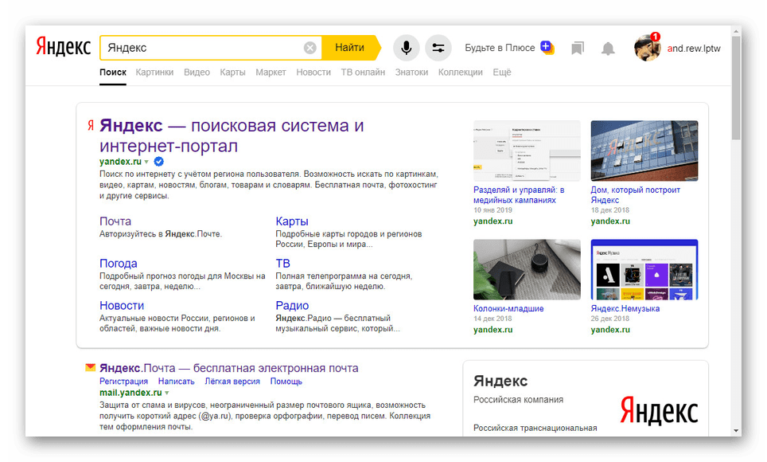Viewport: 767px width, 462px height.
Task: Open search settings filter icon
Action: click(x=438, y=48)
